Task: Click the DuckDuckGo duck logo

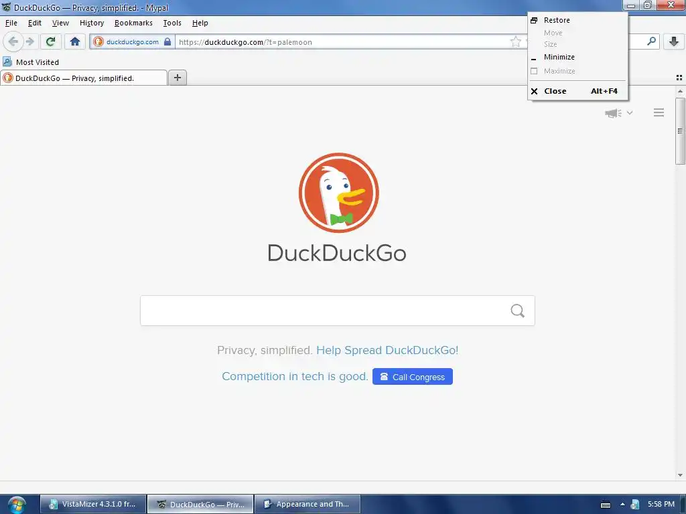Action: pyautogui.click(x=338, y=193)
